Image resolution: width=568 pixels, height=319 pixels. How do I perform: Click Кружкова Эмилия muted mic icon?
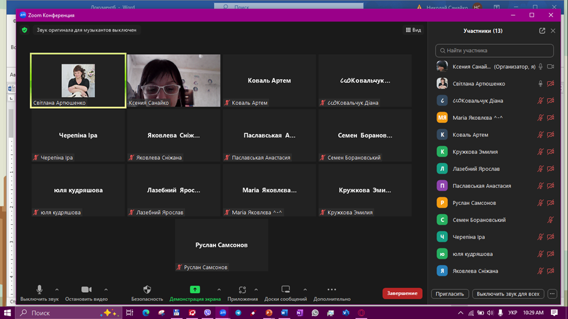(540, 151)
